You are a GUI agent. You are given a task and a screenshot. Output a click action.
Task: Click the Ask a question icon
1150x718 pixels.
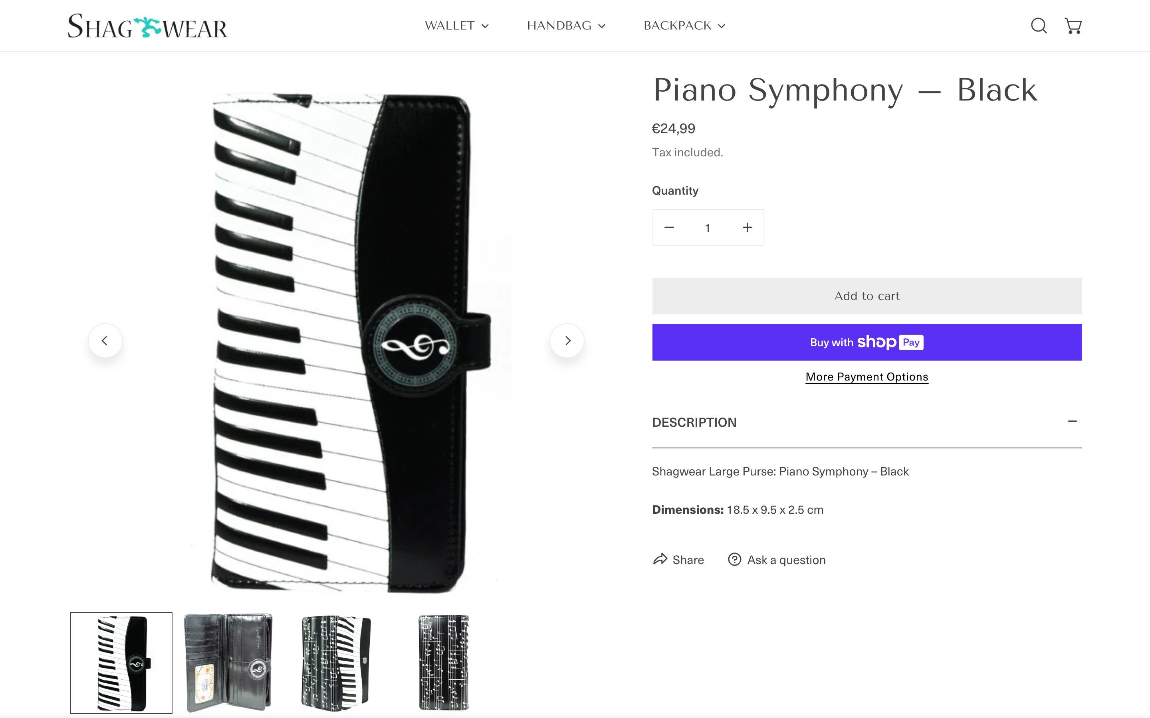(734, 559)
